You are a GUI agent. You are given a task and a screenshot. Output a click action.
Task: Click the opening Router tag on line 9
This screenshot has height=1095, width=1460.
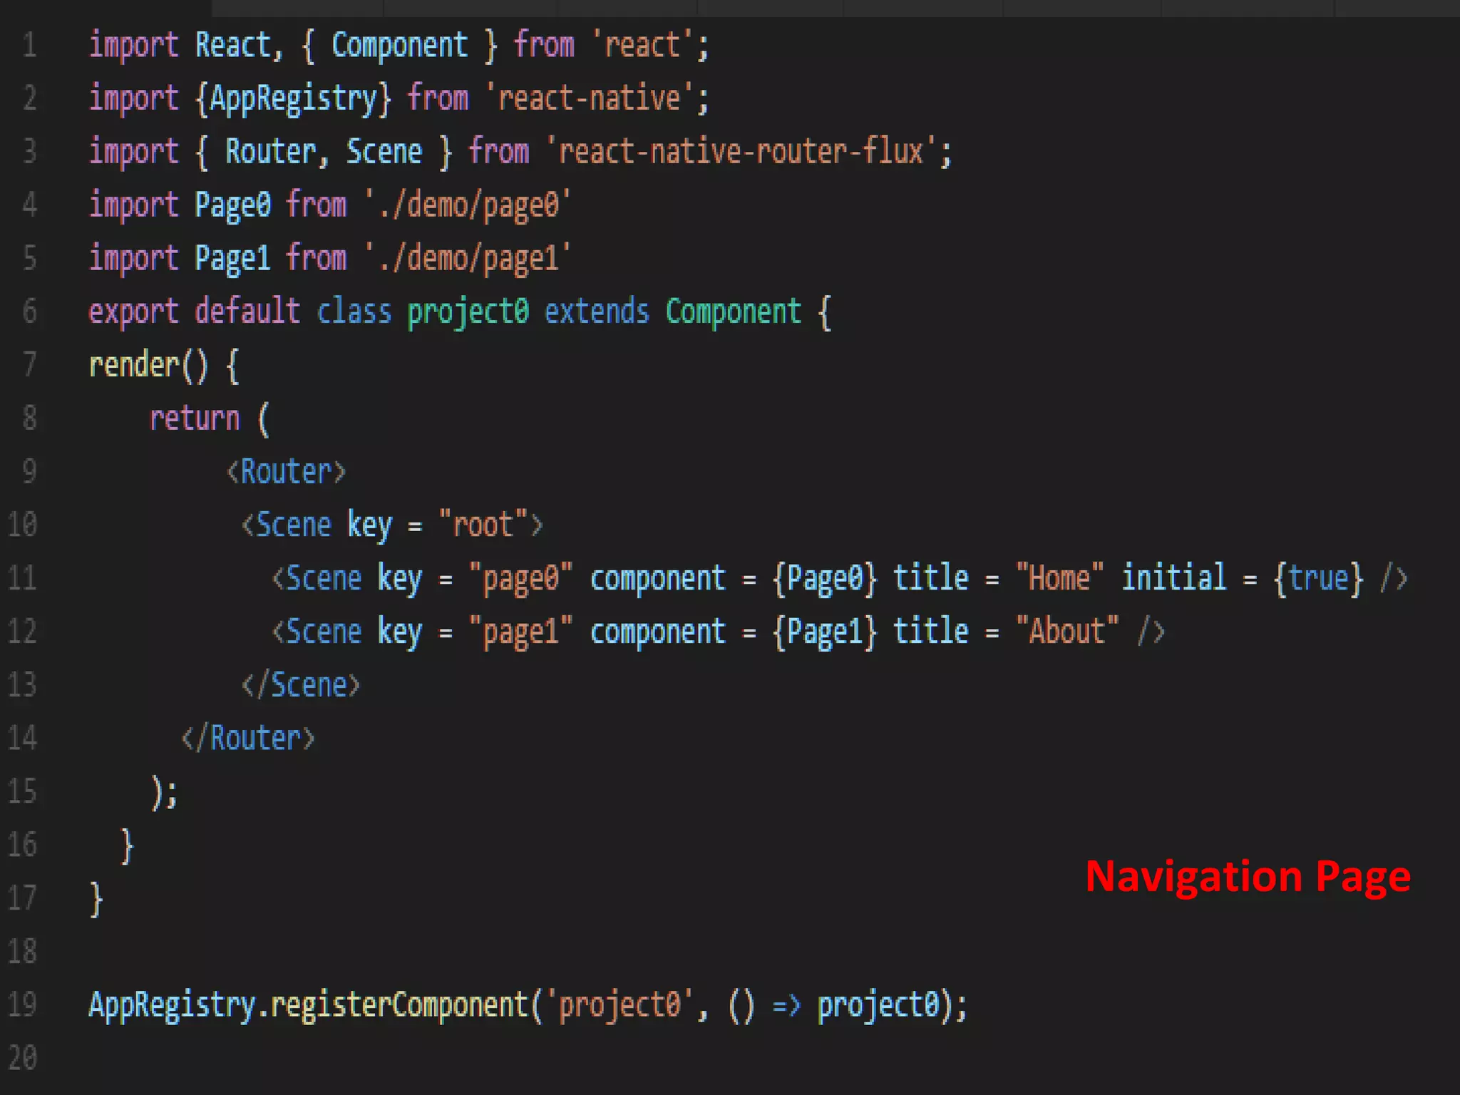point(286,471)
